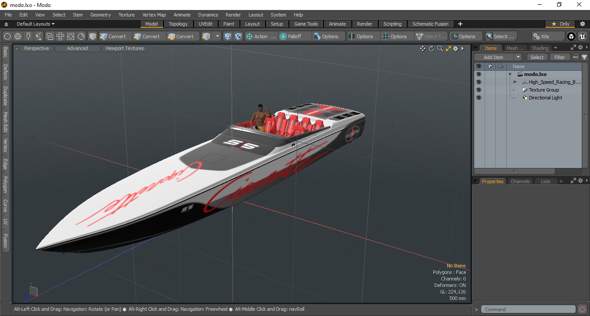Open the Geometry menu
This screenshot has width=590, height=316.
point(100,15)
